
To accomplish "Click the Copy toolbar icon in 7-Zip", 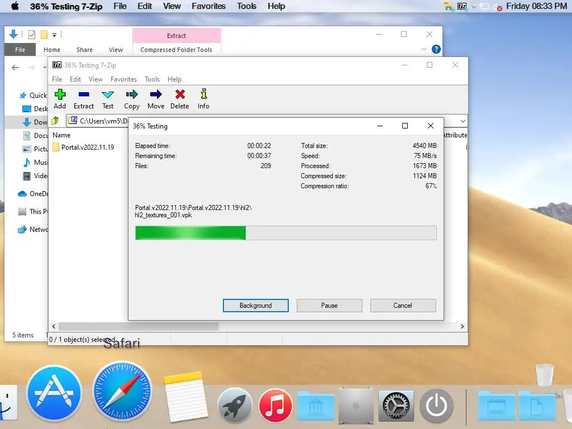I will (x=132, y=99).
